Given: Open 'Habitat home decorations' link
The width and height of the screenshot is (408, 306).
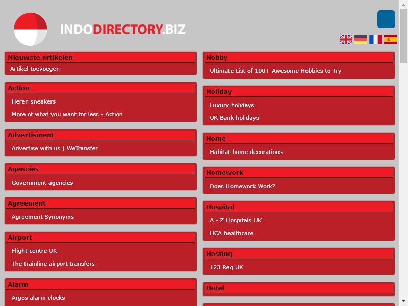Looking at the screenshot, I should pos(246,152).
